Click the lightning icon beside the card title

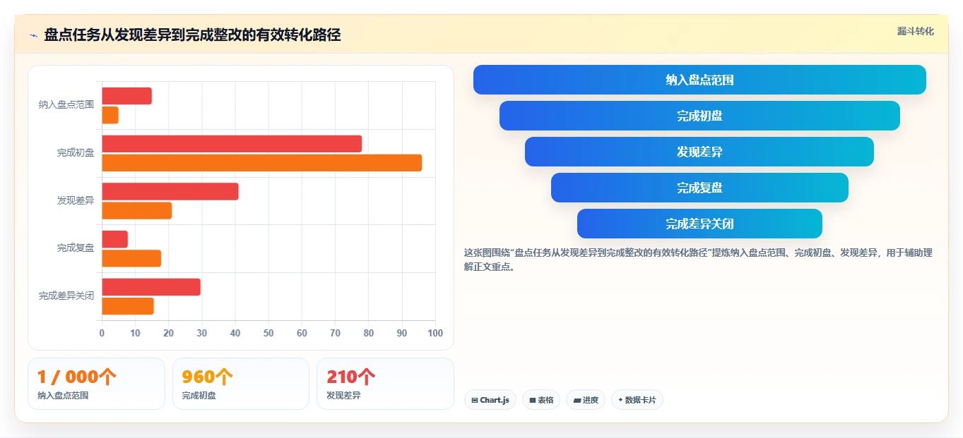33,35
